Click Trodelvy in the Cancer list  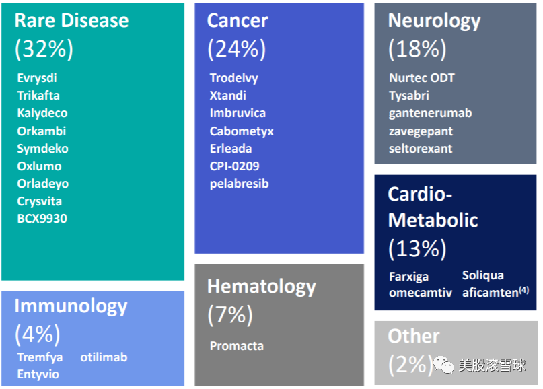233,78
